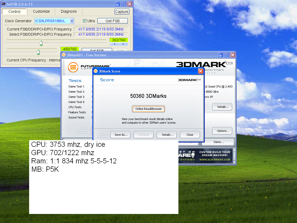Click the right arrow under 262/760
Image resolution: width=297 pixels, height=223 pixels.
(123, 44)
